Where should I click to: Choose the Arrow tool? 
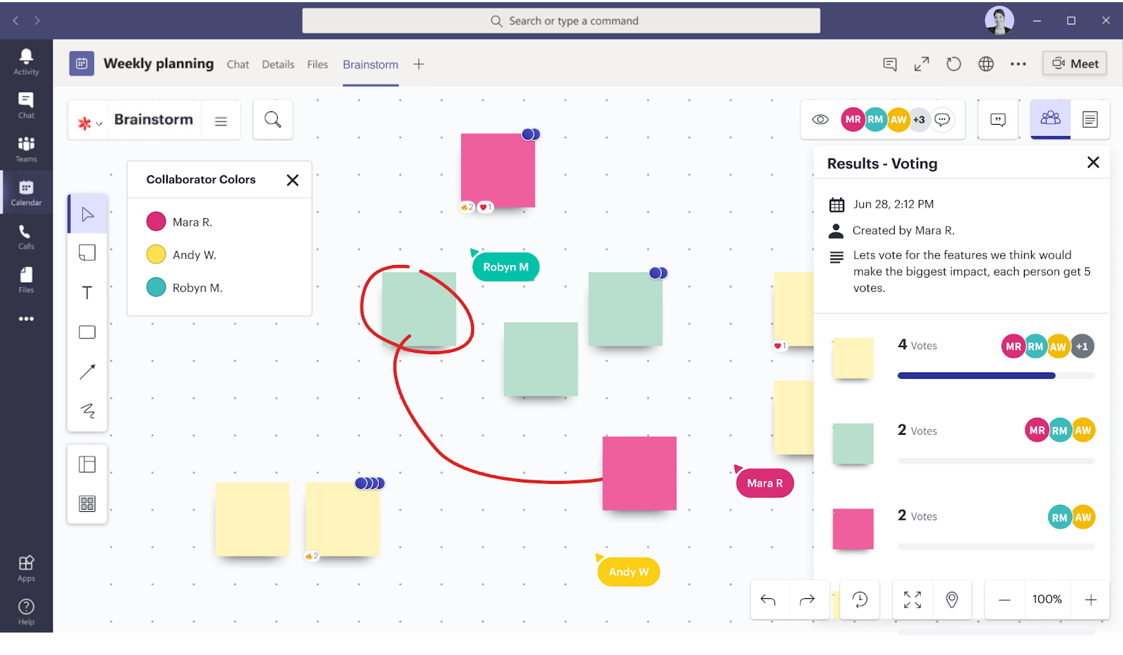[87, 372]
